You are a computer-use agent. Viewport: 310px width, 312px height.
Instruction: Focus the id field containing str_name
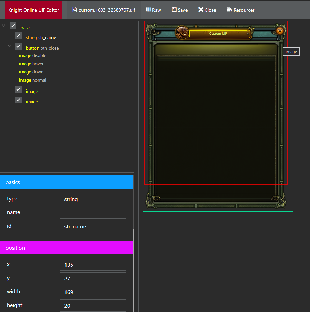click(93, 226)
